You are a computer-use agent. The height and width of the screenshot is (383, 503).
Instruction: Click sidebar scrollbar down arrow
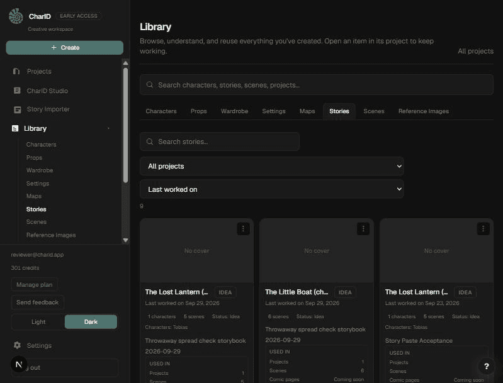click(125, 240)
